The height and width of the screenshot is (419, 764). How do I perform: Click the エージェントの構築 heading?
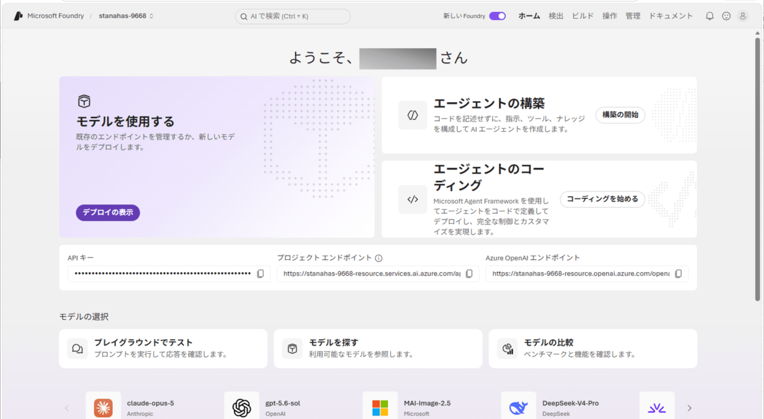pos(489,103)
